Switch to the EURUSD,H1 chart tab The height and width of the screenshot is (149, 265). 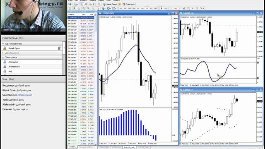click(116, 147)
